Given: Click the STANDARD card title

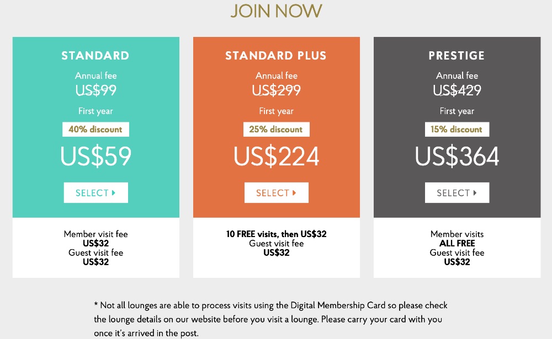Looking at the screenshot, I should (x=95, y=56).
